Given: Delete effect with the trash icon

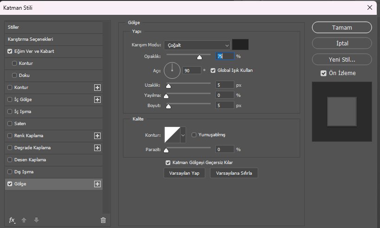Looking at the screenshot, I should coord(103,220).
